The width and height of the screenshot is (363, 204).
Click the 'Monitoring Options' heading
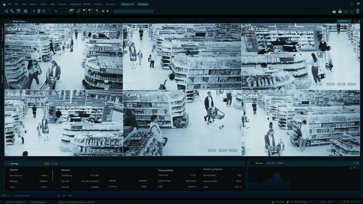(x=213, y=169)
